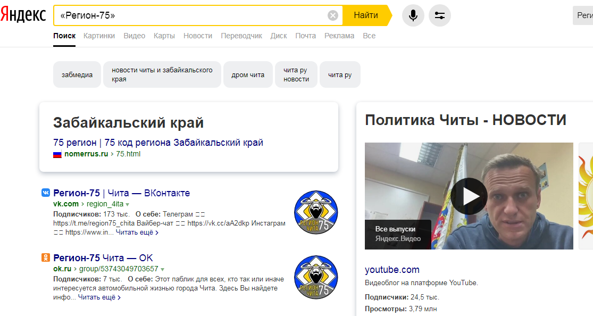The height and width of the screenshot is (316, 593).
Task: Select the чита ру suggestion chip
Action: coord(340,74)
